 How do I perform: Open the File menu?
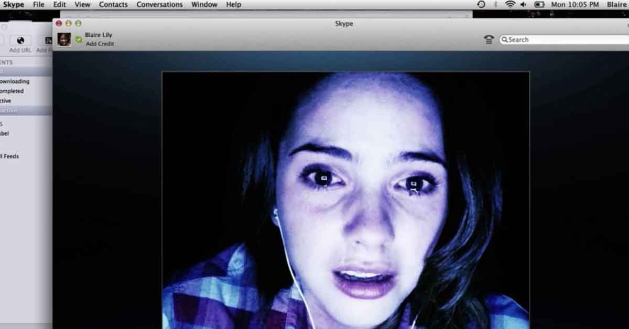pos(38,4)
